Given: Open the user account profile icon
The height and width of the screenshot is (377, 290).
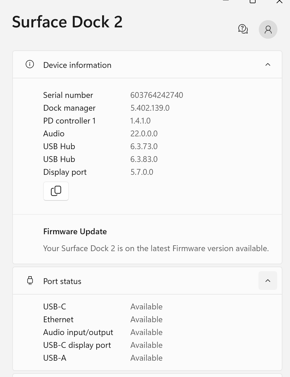Looking at the screenshot, I should pyautogui.click(x=268, y=29).
